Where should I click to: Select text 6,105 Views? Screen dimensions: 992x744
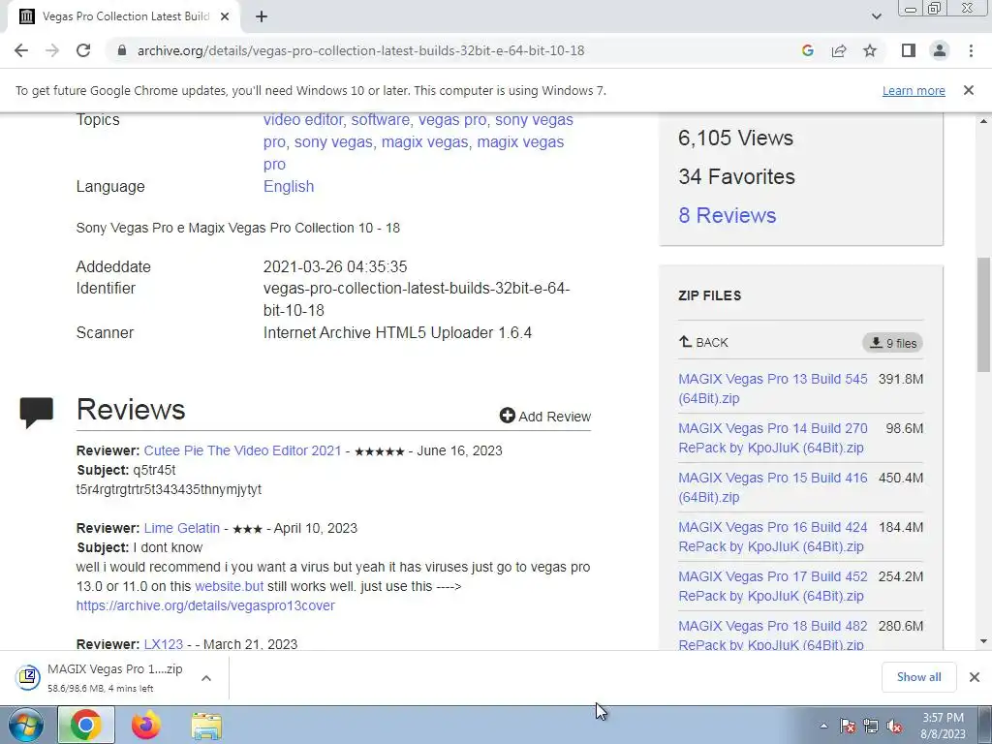pyautogui.click(x=735, y=138)
